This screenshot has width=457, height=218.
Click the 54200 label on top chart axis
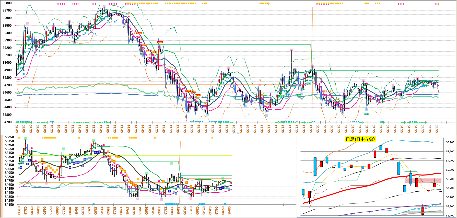point(7,122)
